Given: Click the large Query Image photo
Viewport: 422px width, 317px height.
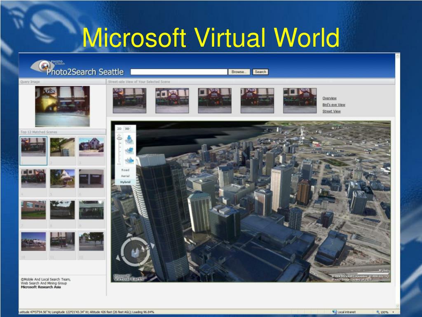Looking at the screenshot, I should point(63,106).
